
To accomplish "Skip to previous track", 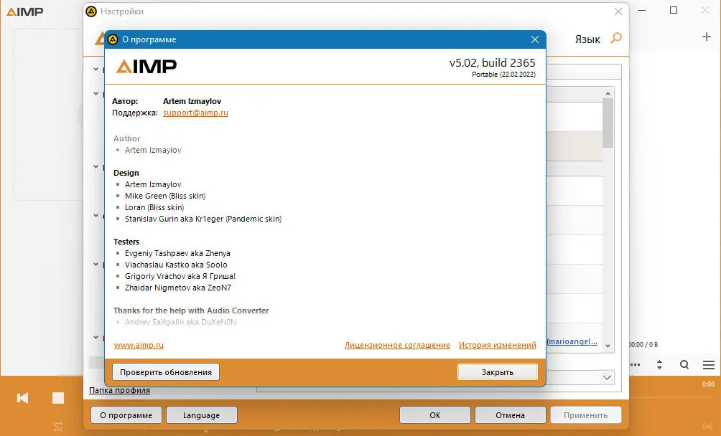I will click(x=22, y=397).
